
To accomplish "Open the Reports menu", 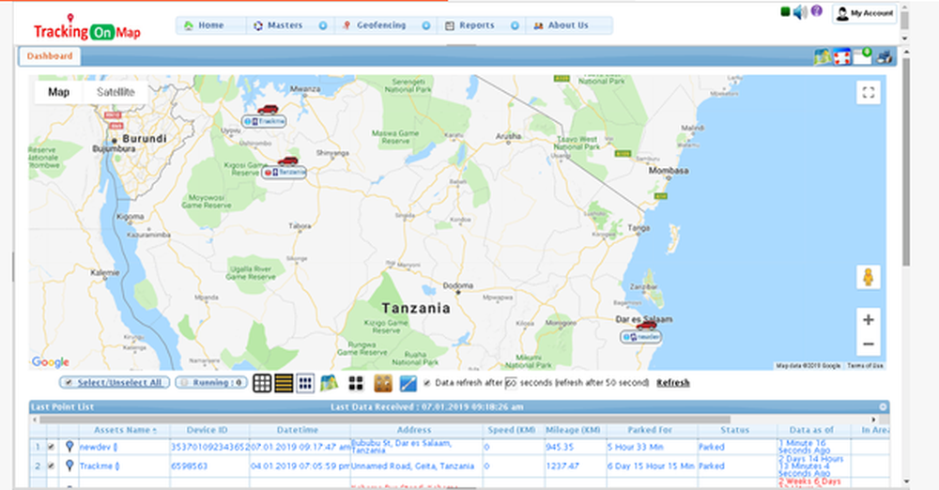I will click(477, 25).
